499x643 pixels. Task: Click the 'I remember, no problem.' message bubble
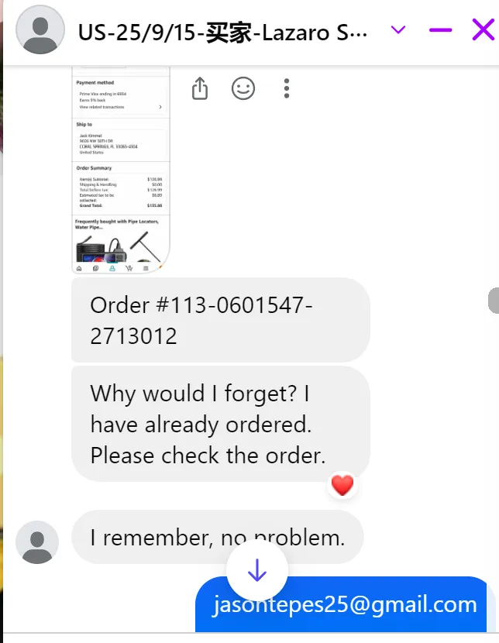(217, 537)
